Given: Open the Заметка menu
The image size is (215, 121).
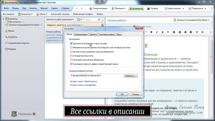Looking at the screenshot, I should (x=33, y=8).
